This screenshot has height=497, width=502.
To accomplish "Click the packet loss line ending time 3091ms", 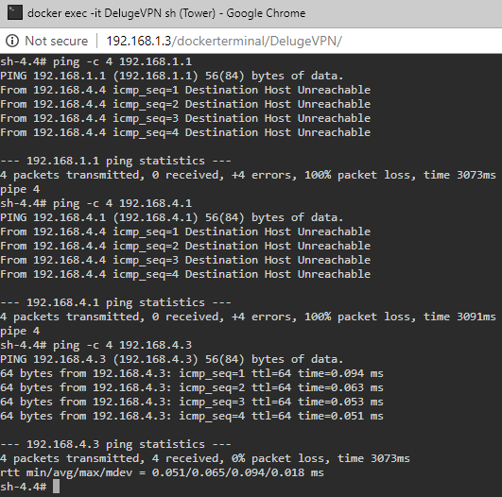I will pyautogui.click(x=248, y=317).
